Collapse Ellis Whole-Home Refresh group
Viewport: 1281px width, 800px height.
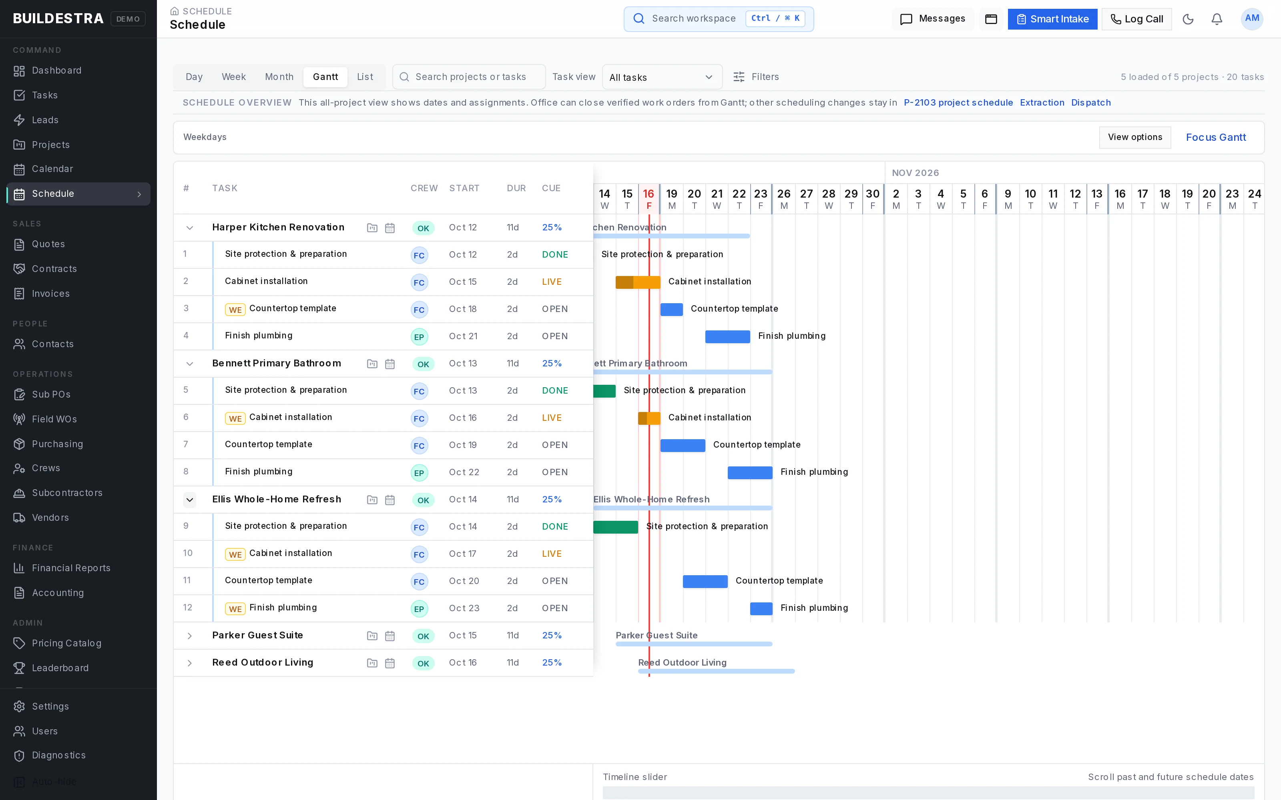(x=189, y=500)
